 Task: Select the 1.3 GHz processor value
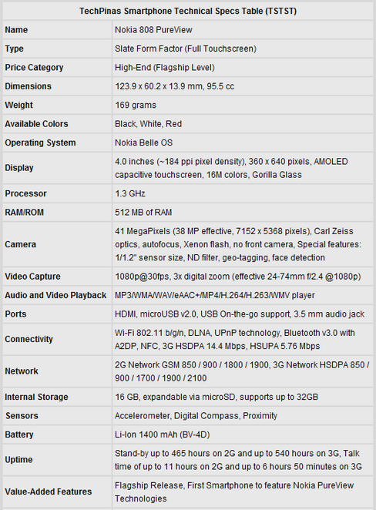[x=129, y=193]
